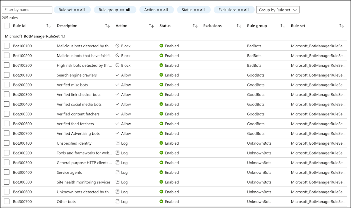Image resolution: width=351 pixels, height=208 pixels.
Task: Click the Status filter pill
Action: coord(194,10)
